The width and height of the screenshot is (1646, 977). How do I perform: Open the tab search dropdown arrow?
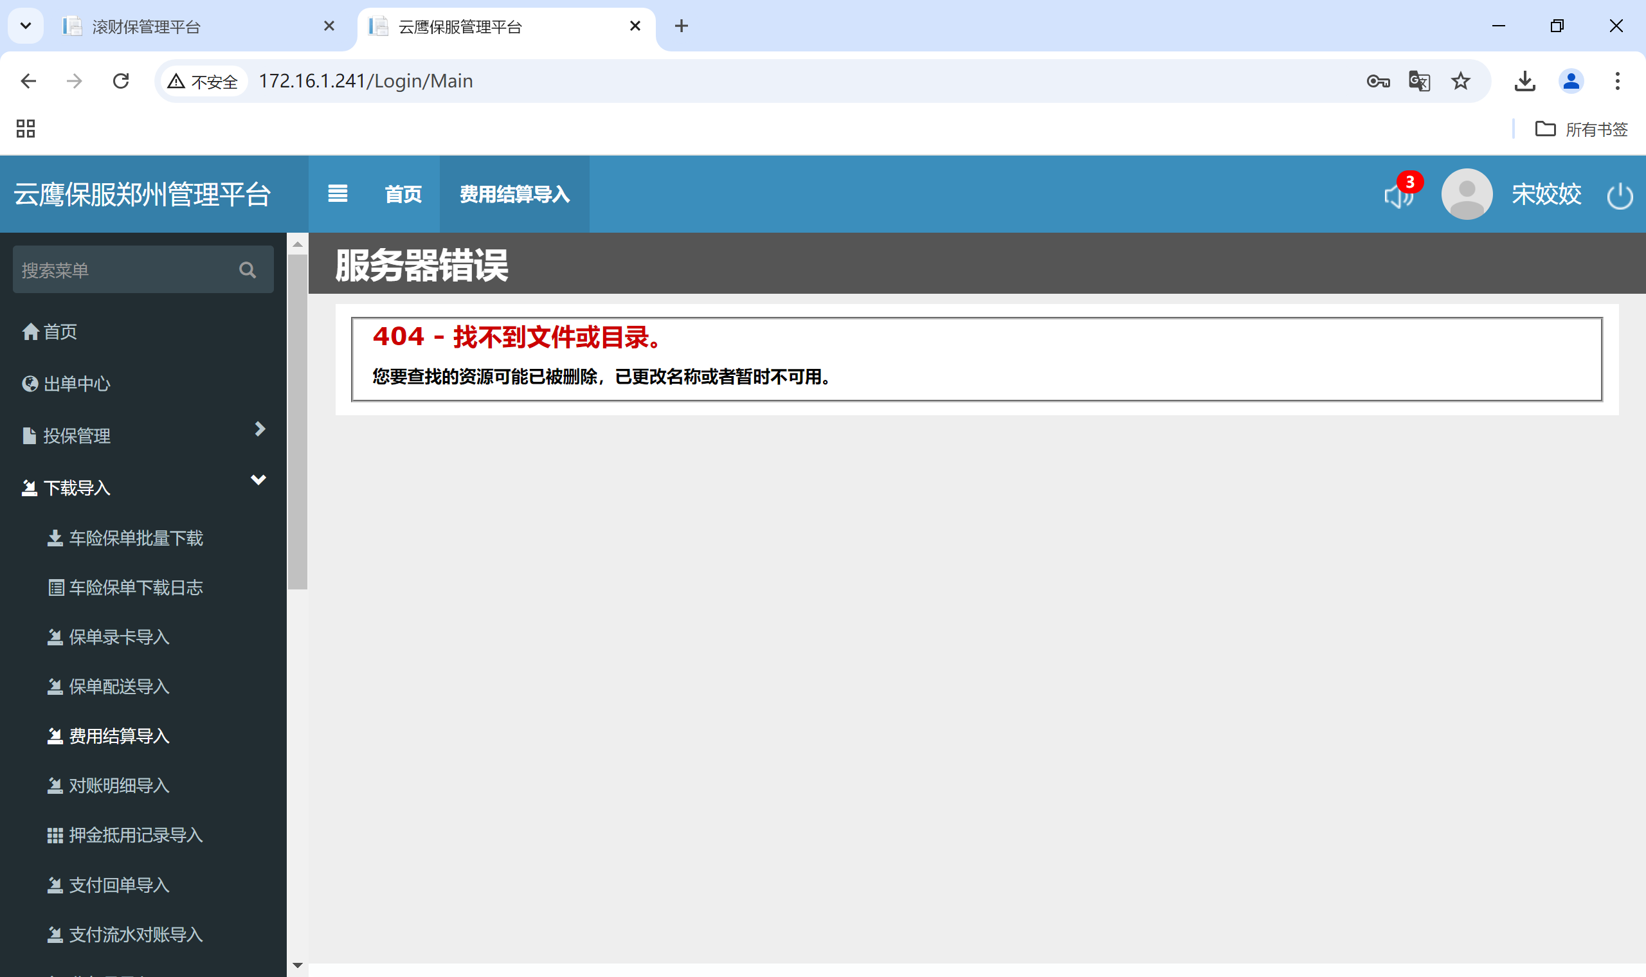pos(26,26)
